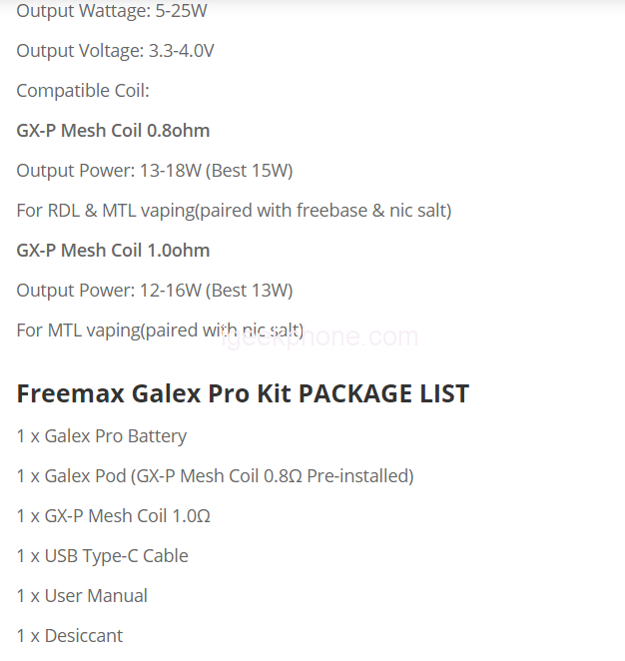Viewport: 625px width, 661px height.
Task: Click 'For MTL vaping' line start
Action: point(80,330)
